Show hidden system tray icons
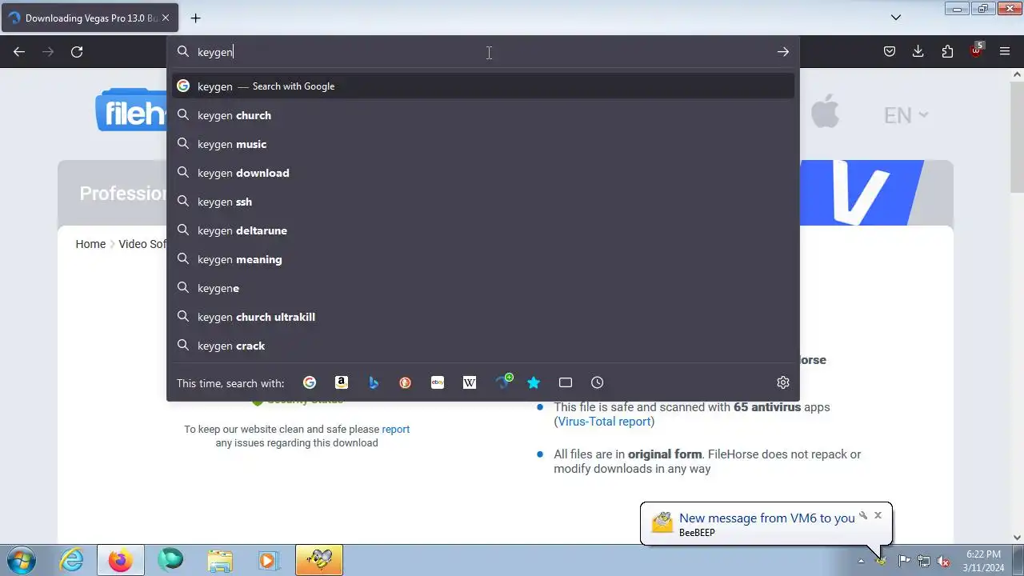Viewport: 1024px width, 576px height. (x=861, y=561)
